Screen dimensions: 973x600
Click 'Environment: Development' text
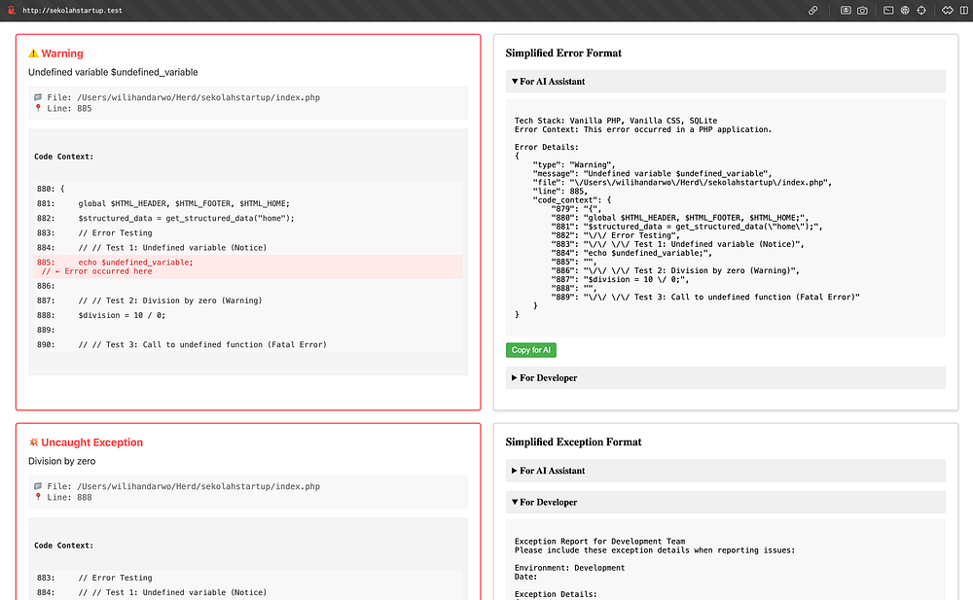point(569,568)
